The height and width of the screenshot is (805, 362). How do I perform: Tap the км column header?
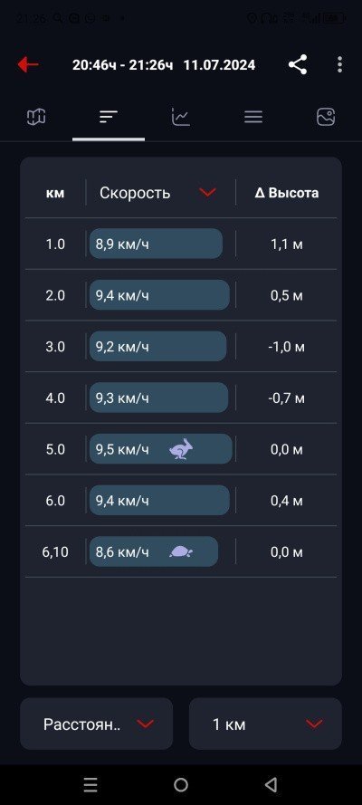coord(55,193)
